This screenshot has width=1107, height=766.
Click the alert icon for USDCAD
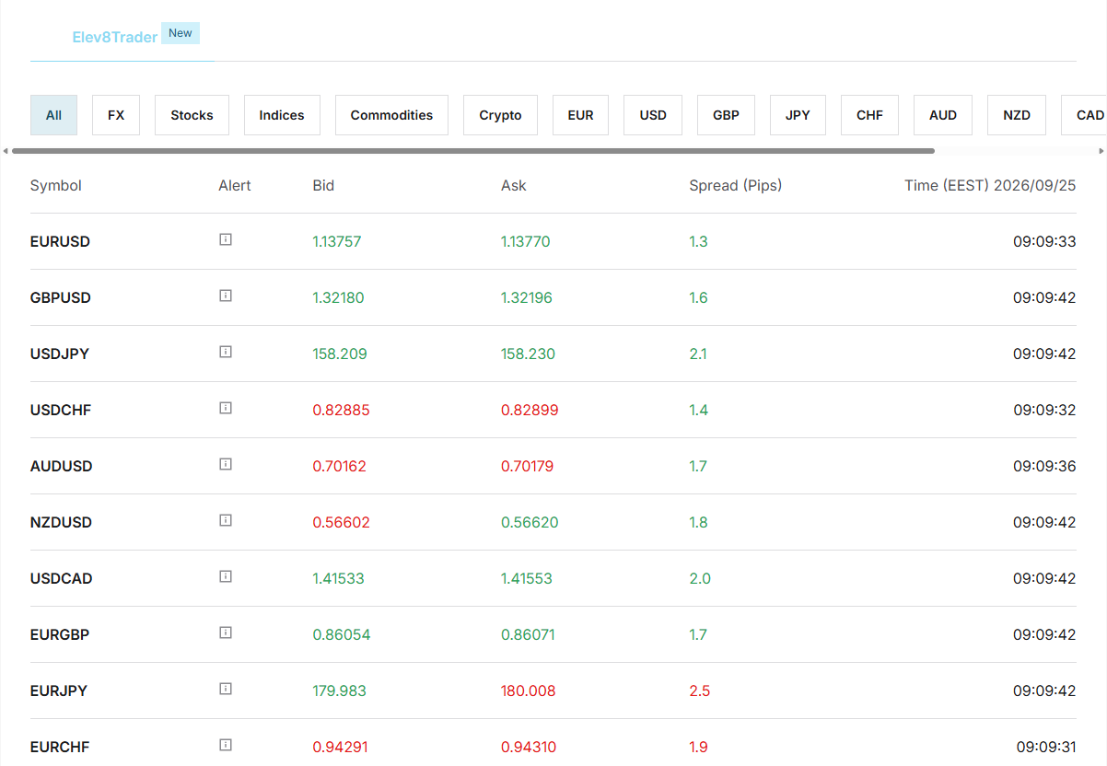pos(226,576)
